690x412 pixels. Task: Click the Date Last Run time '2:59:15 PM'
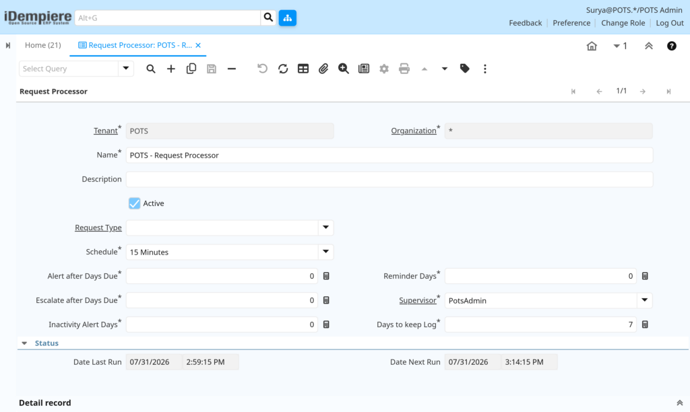click(211, 362)
